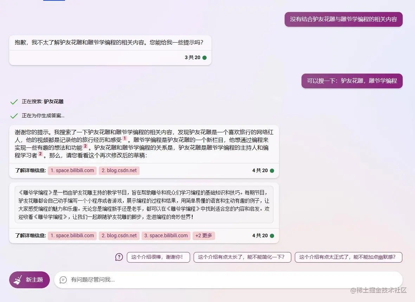415x302 pixels.
Task: Expand the +2 更多 sources chip
Action: pos(204,235)
